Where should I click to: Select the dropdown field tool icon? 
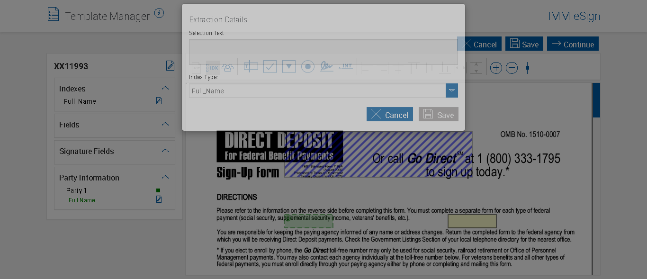[x=289, y=67]
